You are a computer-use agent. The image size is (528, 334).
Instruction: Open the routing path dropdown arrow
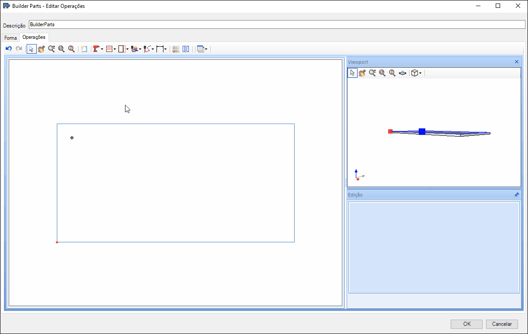(x=153, y=49)
